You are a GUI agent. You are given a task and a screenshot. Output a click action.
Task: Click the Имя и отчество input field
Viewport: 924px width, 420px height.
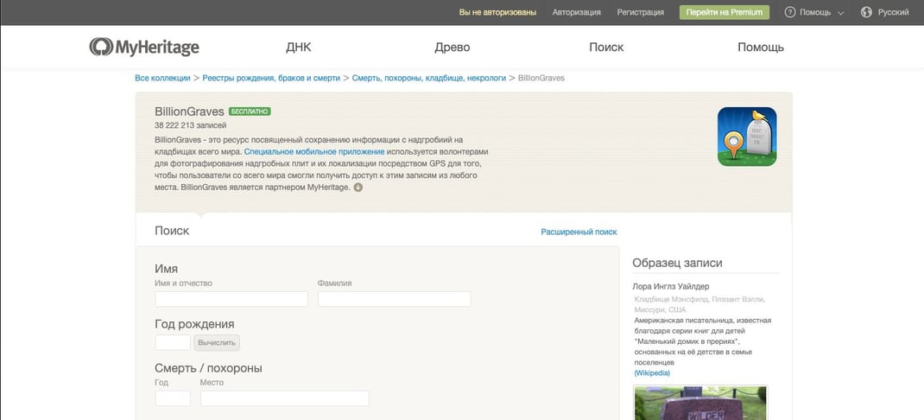tap(231, 299)
